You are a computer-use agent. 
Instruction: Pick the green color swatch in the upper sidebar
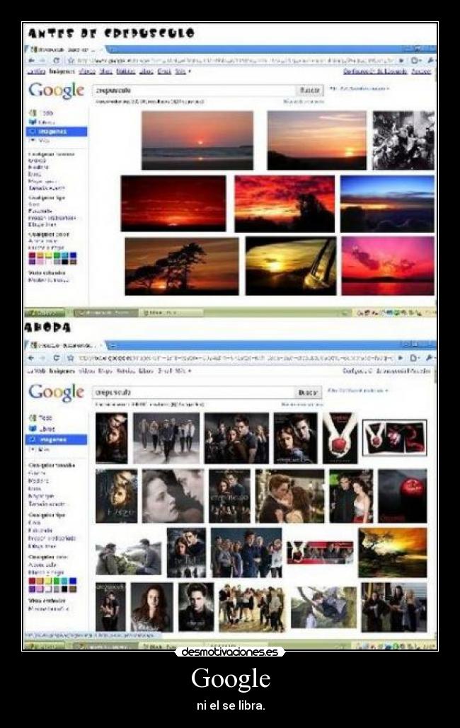click(x=57, y=255)
